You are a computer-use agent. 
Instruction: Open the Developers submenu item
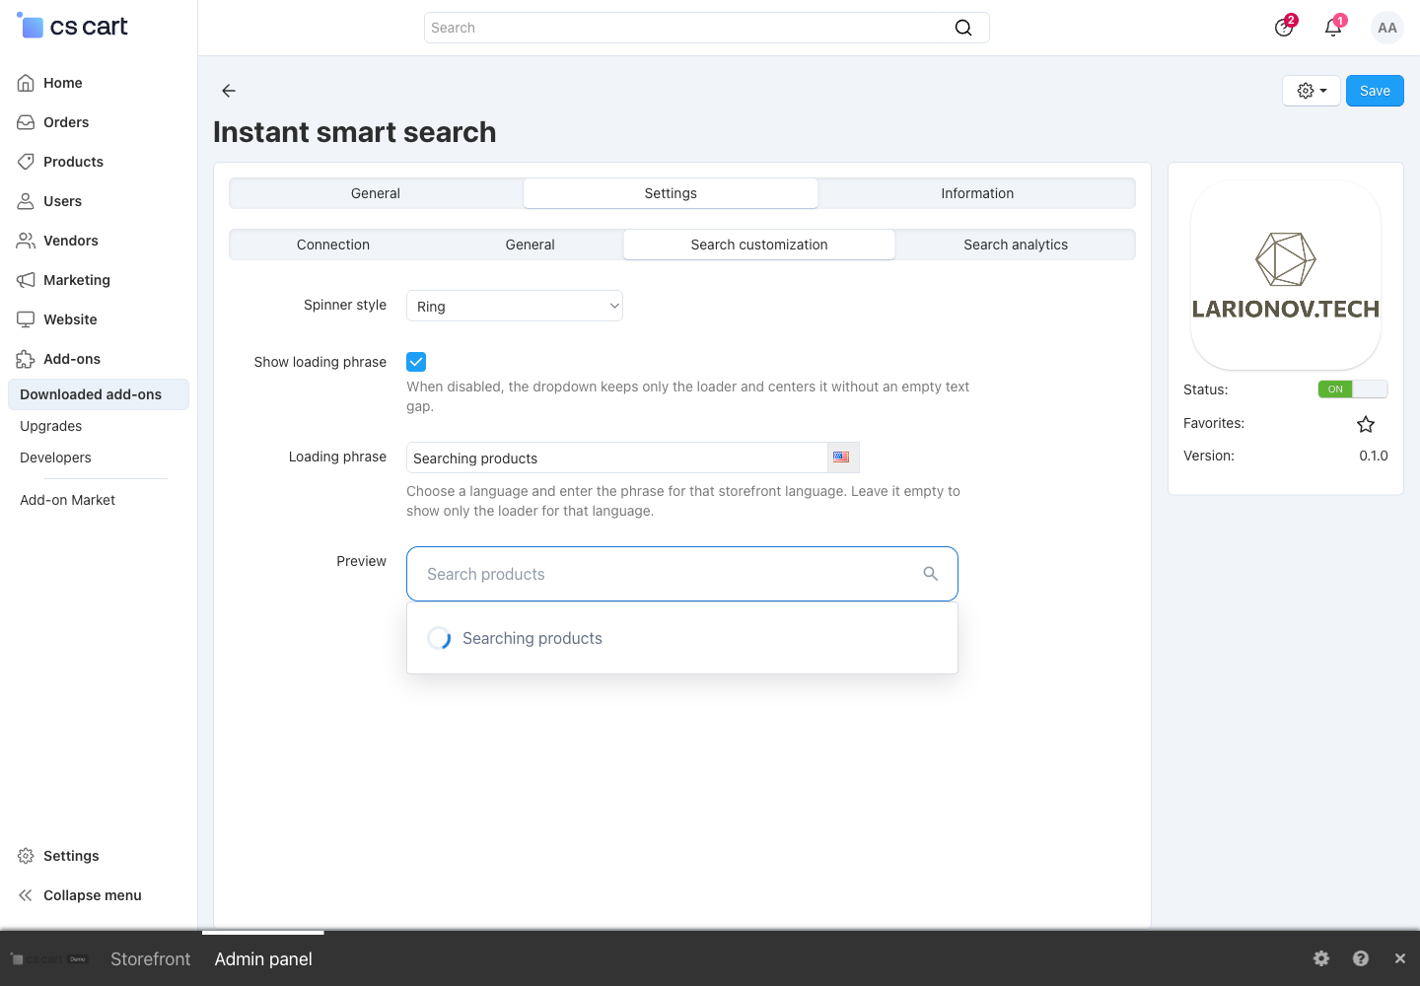(55, 458)
